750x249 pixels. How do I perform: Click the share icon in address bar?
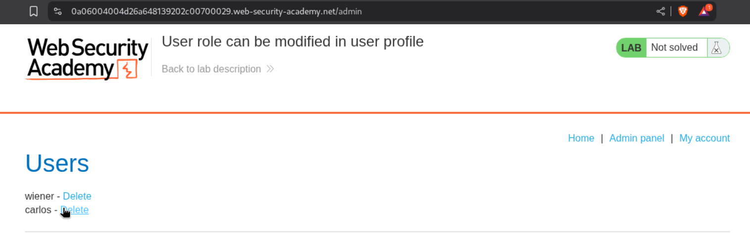pos(660,11)
